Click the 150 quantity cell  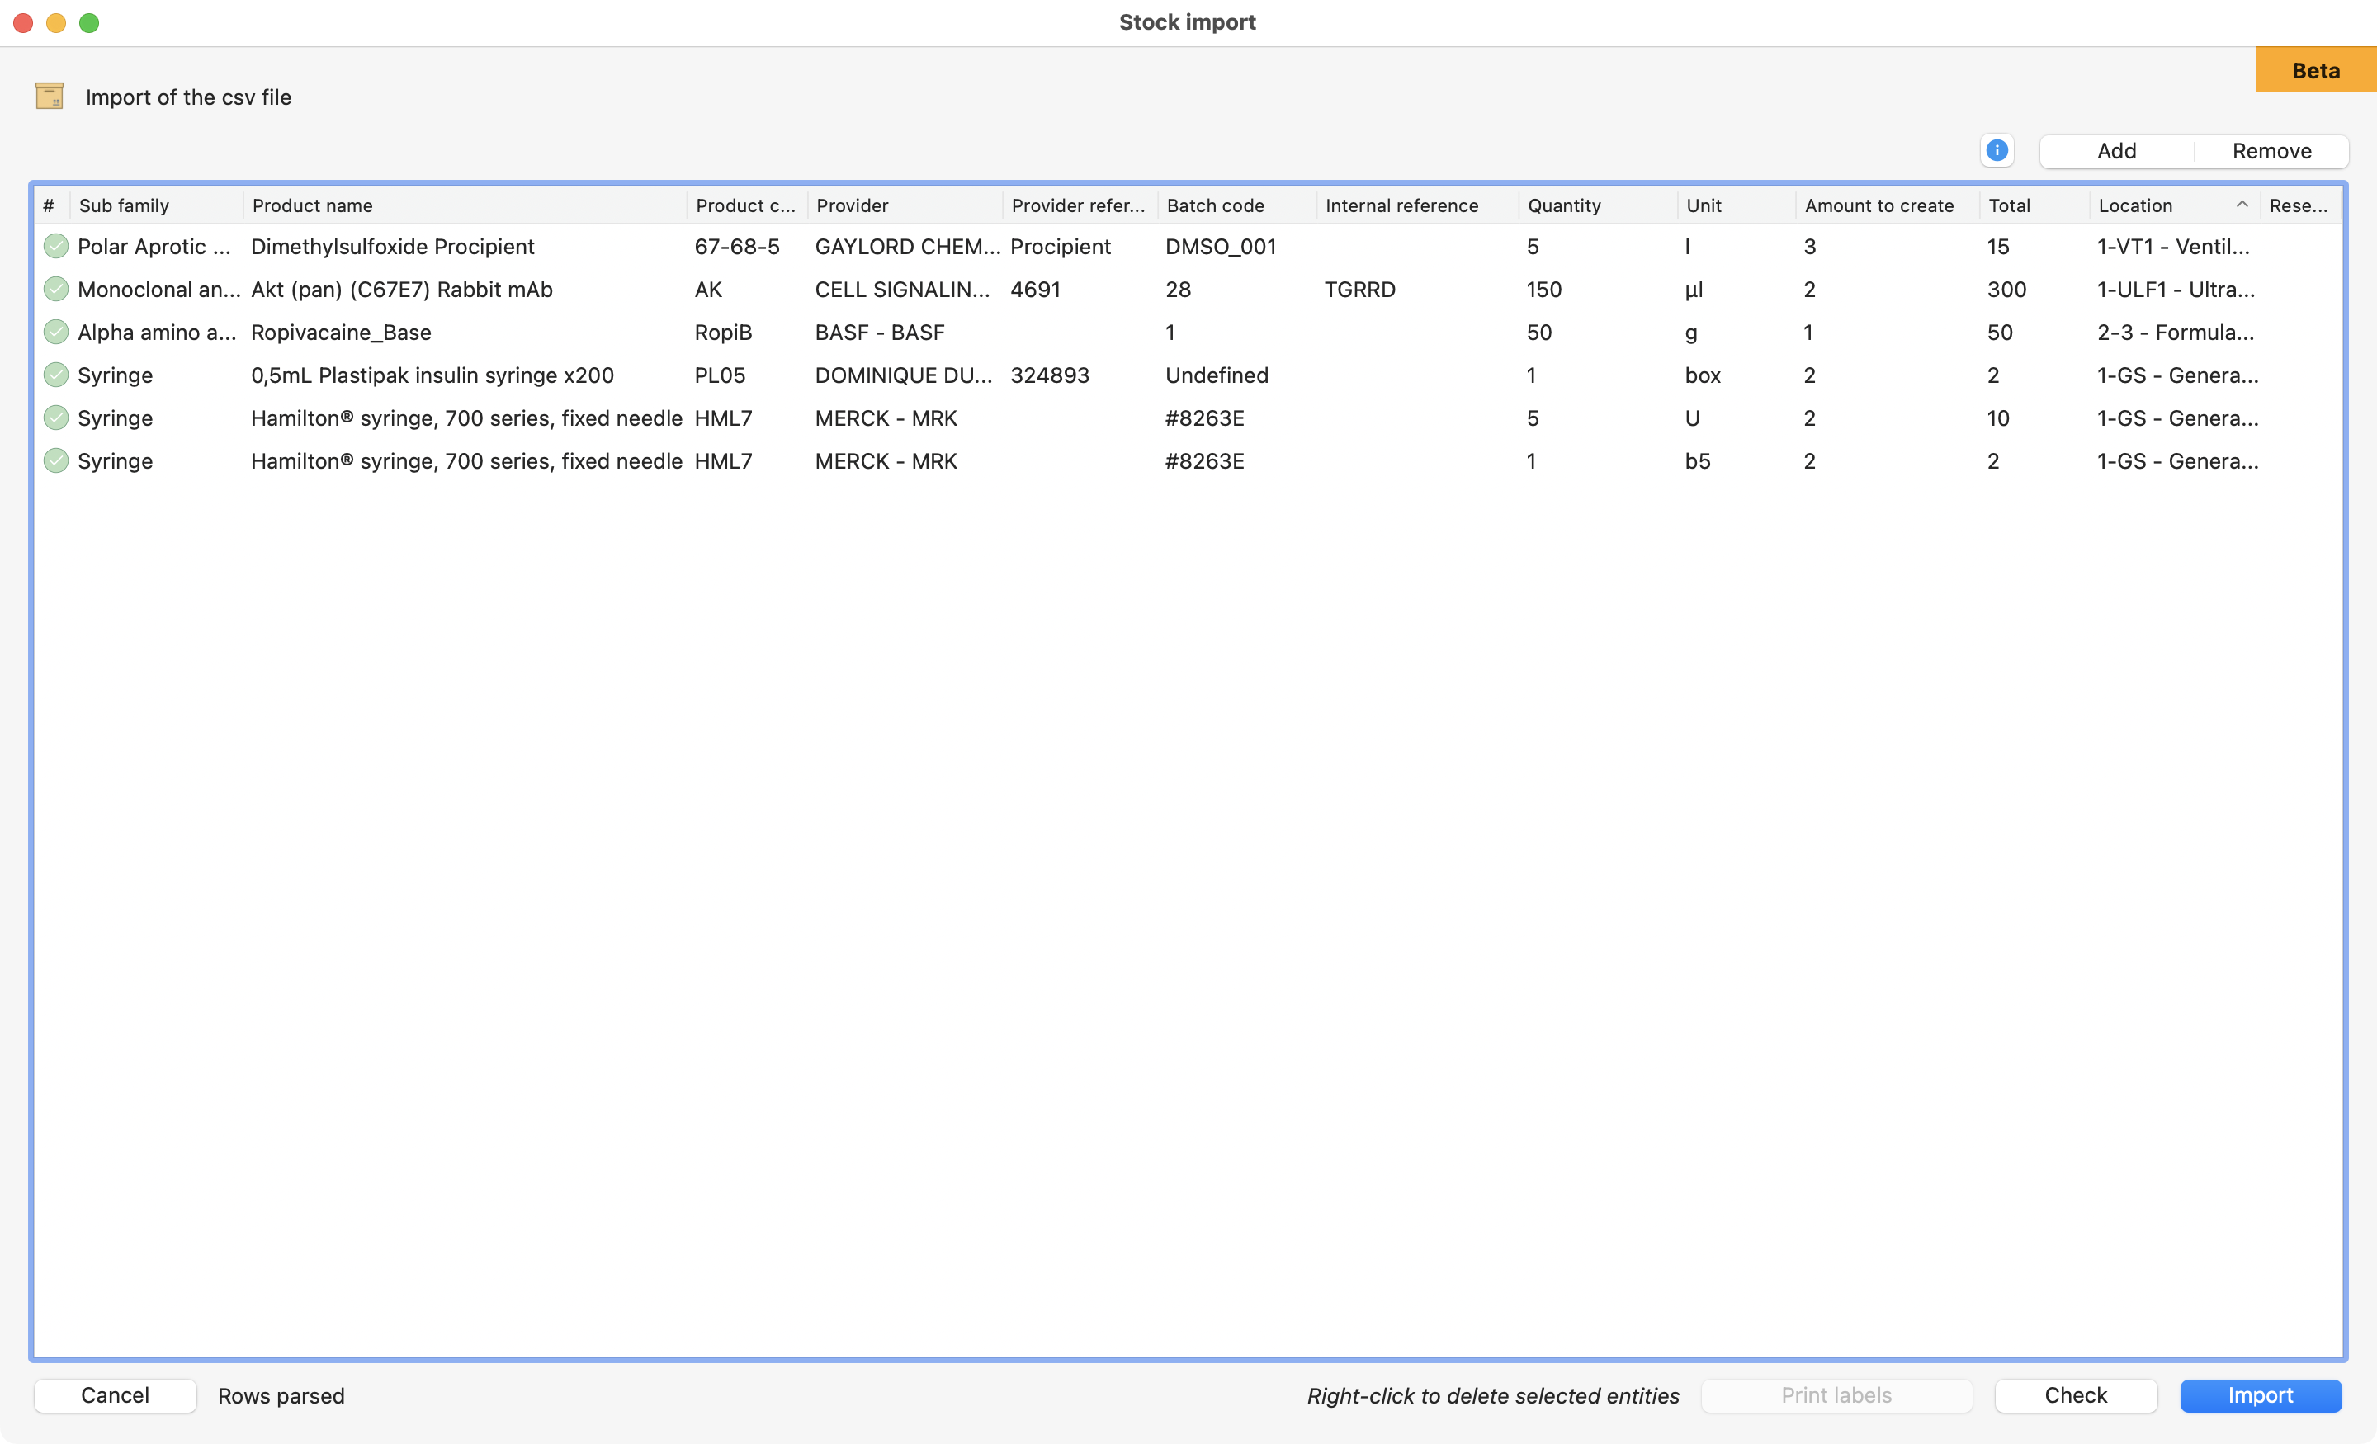click(1543, 290)
